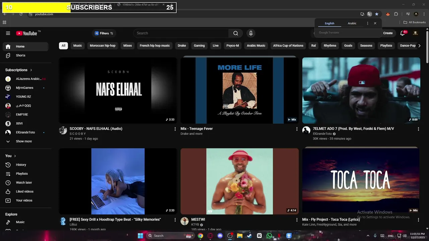Viewport: 429px width, 241px height.
Task: Open options for SCOOBY - NAFS ELHAAL video
Action: (x=175, y=129)
